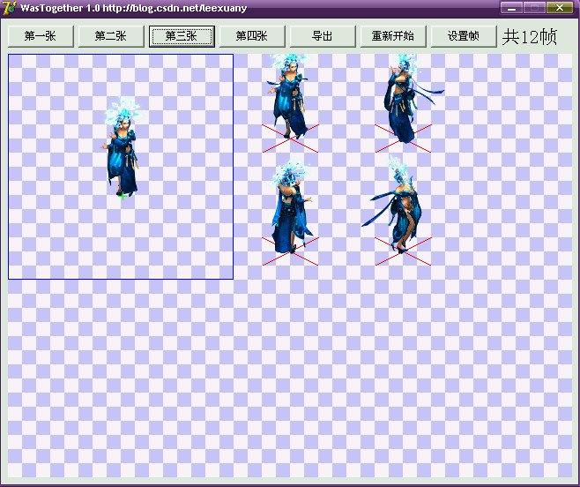The image size is (580, 487).
Task: Restart with the 重新开始 button
Action: (393, 36)
